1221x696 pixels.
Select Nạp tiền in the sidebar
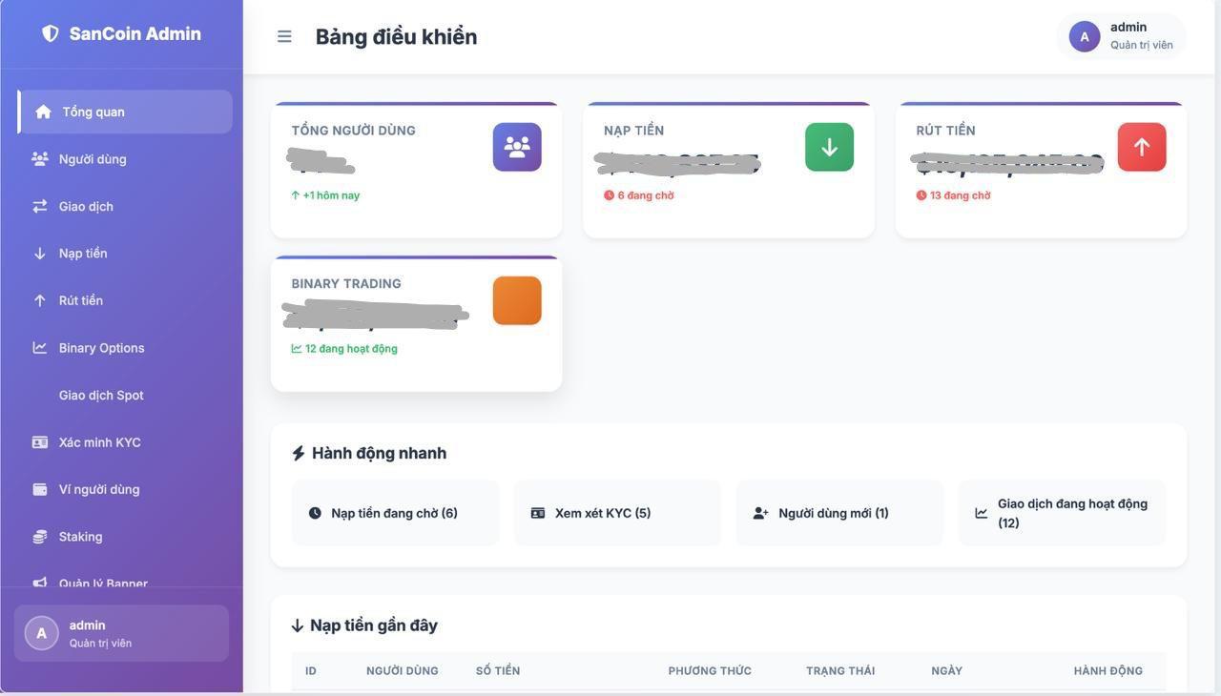(83, 254)
